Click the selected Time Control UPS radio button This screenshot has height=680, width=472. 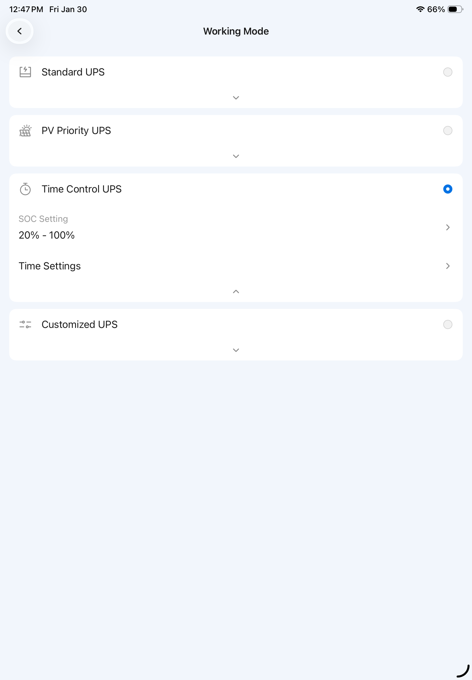coord(448,189)
